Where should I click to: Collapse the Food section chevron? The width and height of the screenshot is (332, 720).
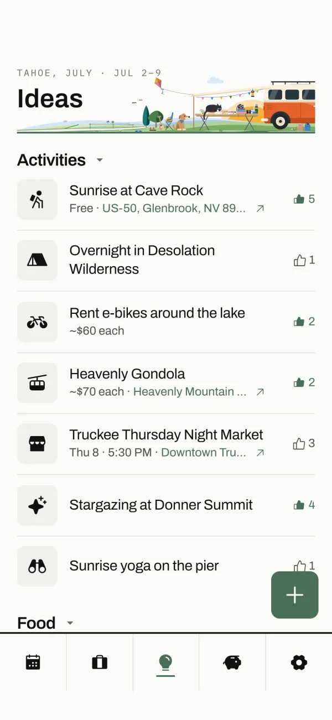pos(70,623)
